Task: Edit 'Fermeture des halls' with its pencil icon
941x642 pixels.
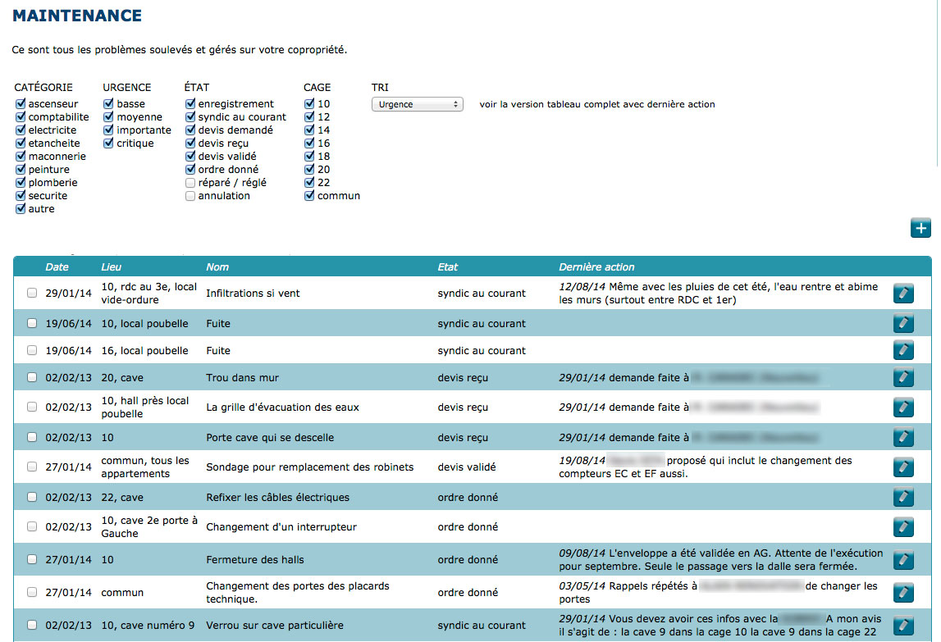Action: 903,560
